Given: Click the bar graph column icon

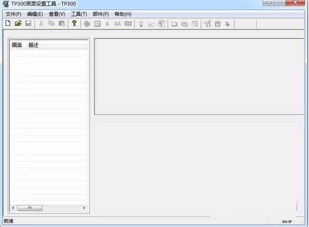Looking at the screenshot, I should [x=141, y=24].
